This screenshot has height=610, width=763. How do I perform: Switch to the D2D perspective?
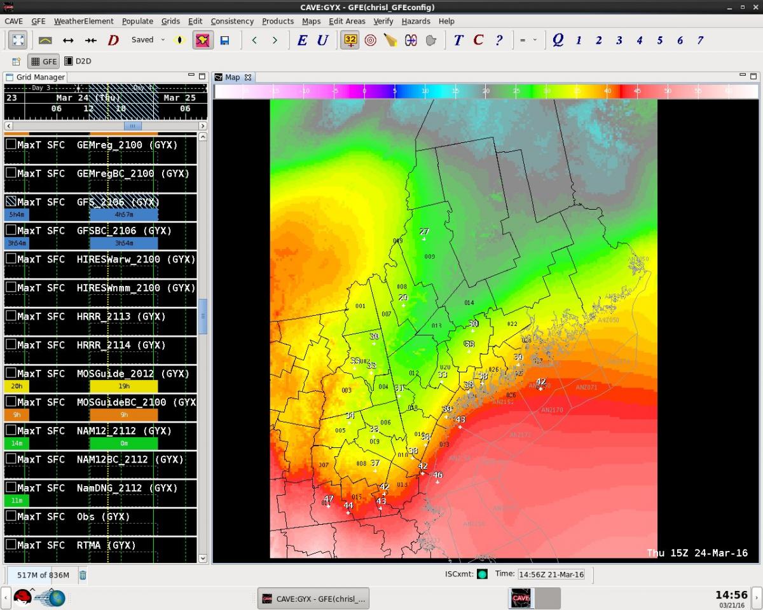click(x=77, y=62)
